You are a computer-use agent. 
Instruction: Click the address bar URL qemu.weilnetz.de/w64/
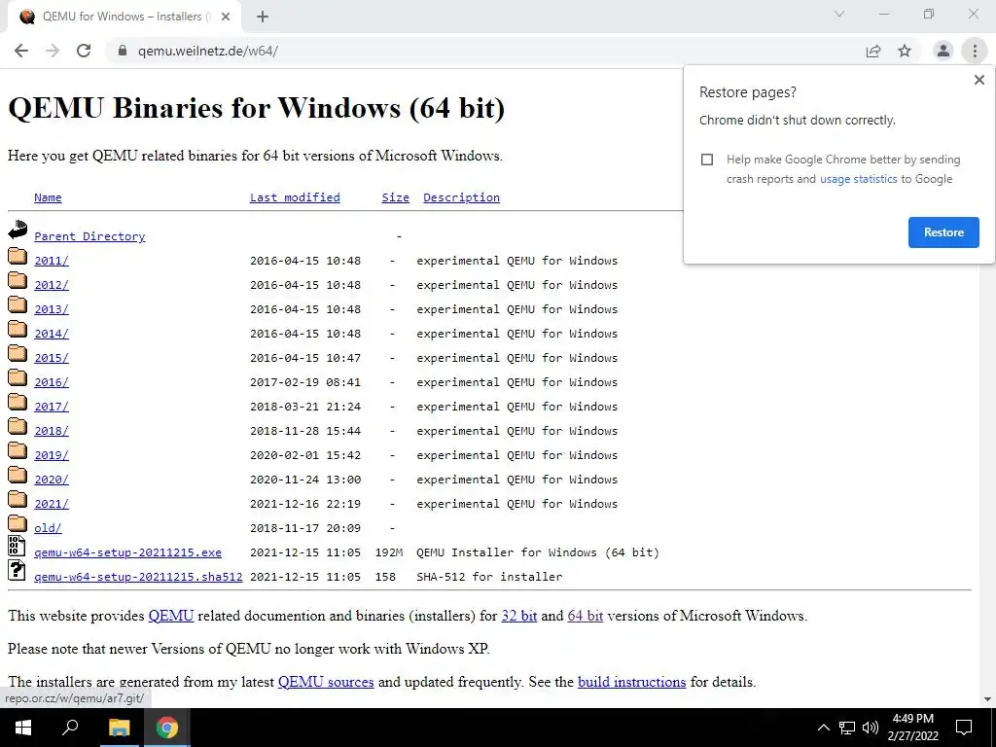(x=208, y=51)
